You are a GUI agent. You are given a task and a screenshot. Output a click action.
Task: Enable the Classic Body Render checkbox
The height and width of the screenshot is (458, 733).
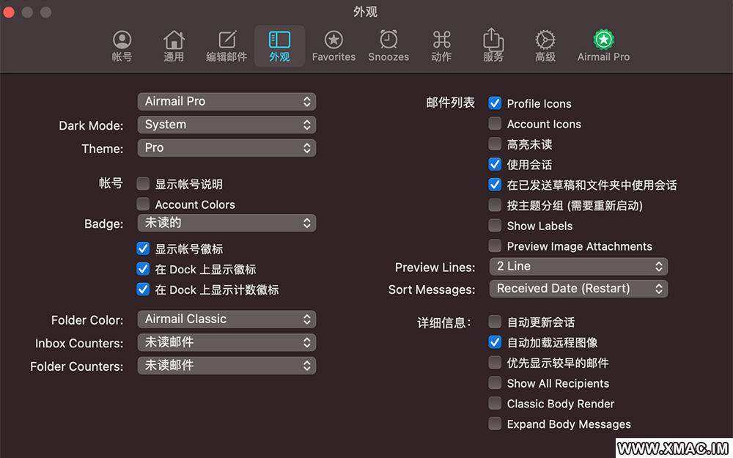(495, 403)
